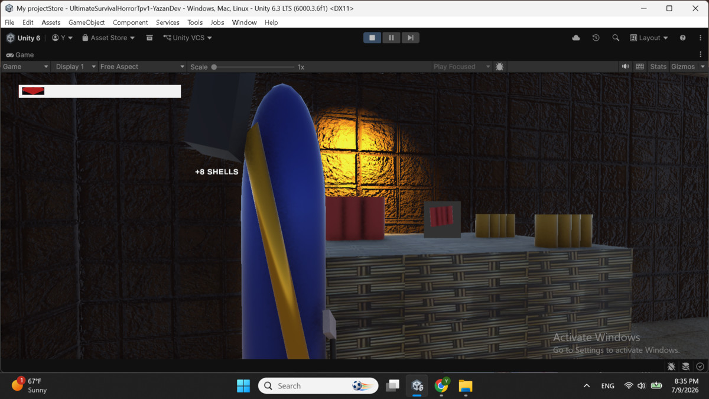
Task: Toggle debugger status icon in status bar
Action: pos(671,366)
